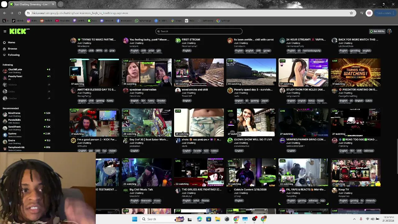Open PeachyYanni in the Following list
The width and height of the screenshot is (398, 224).
[26, 77]
